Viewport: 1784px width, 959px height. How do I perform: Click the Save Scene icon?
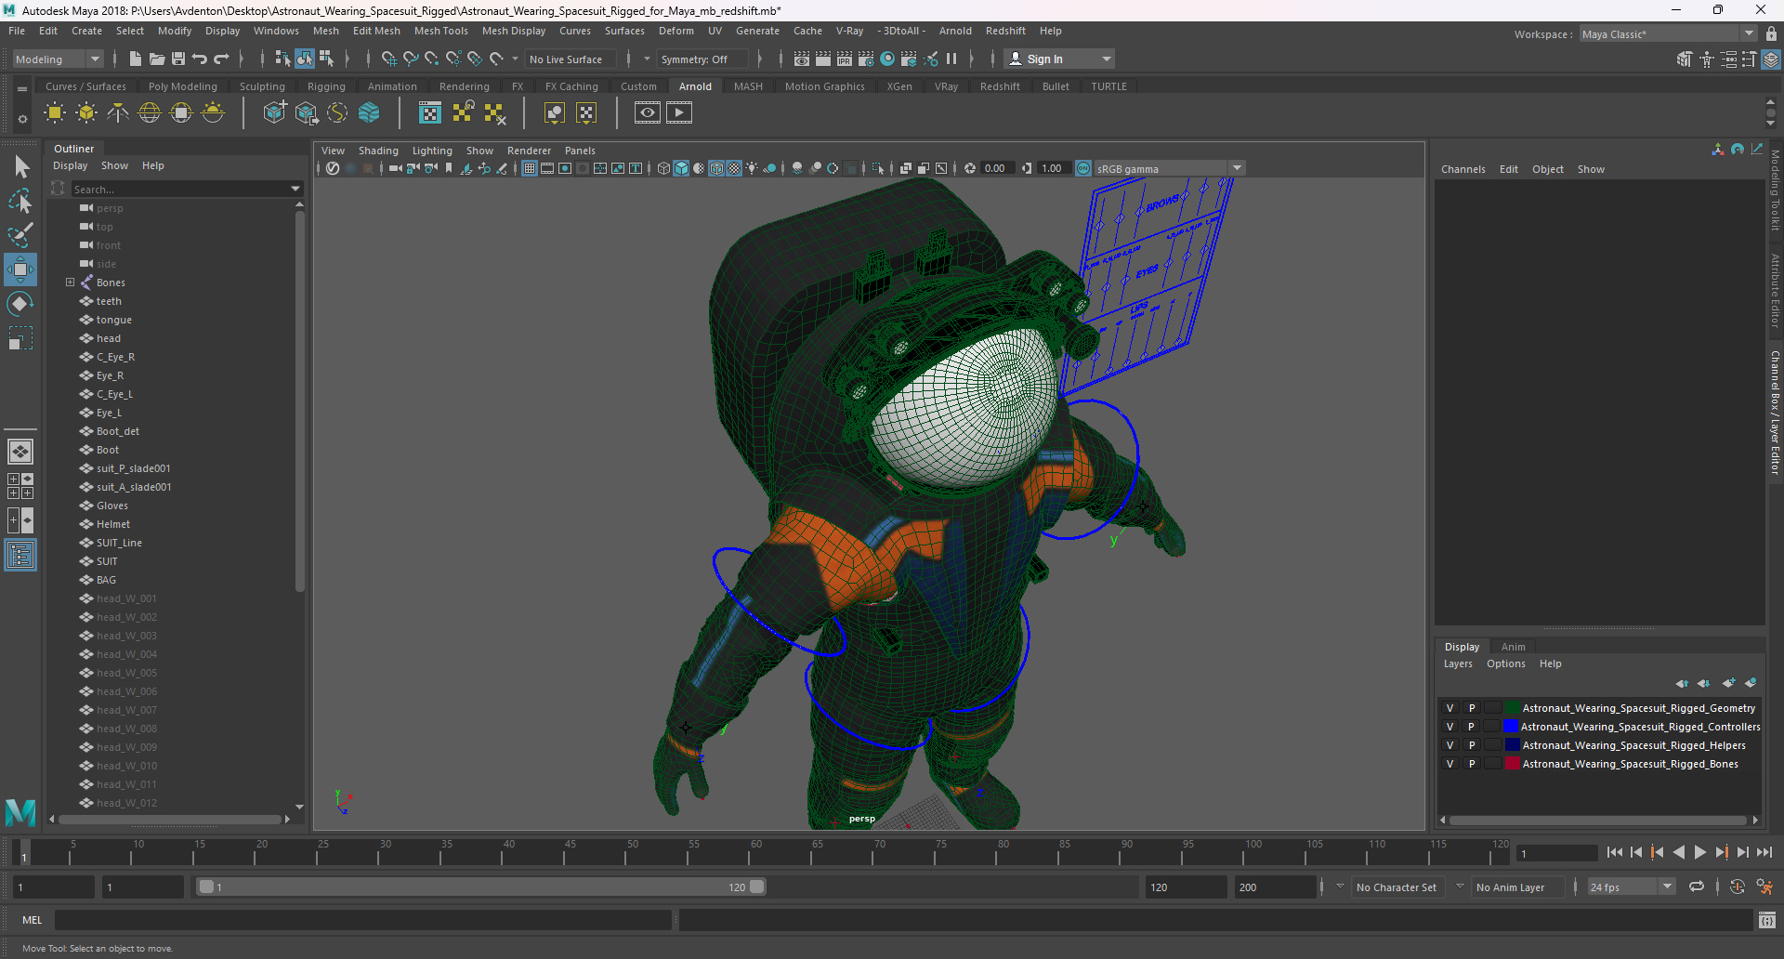178,59
